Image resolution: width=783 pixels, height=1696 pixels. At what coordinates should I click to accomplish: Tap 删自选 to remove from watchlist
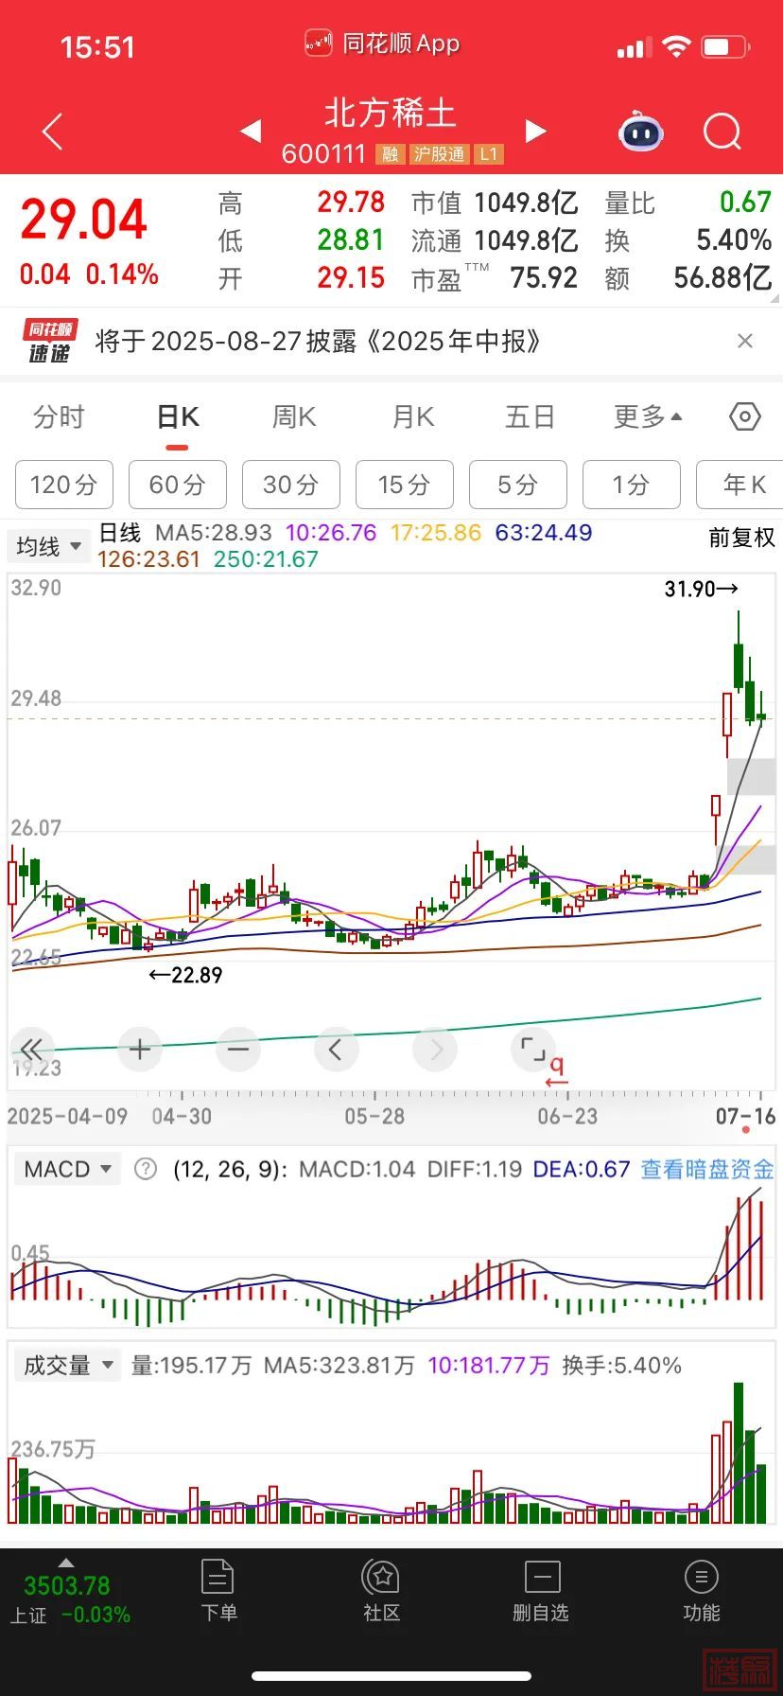tap(541, 1590)
